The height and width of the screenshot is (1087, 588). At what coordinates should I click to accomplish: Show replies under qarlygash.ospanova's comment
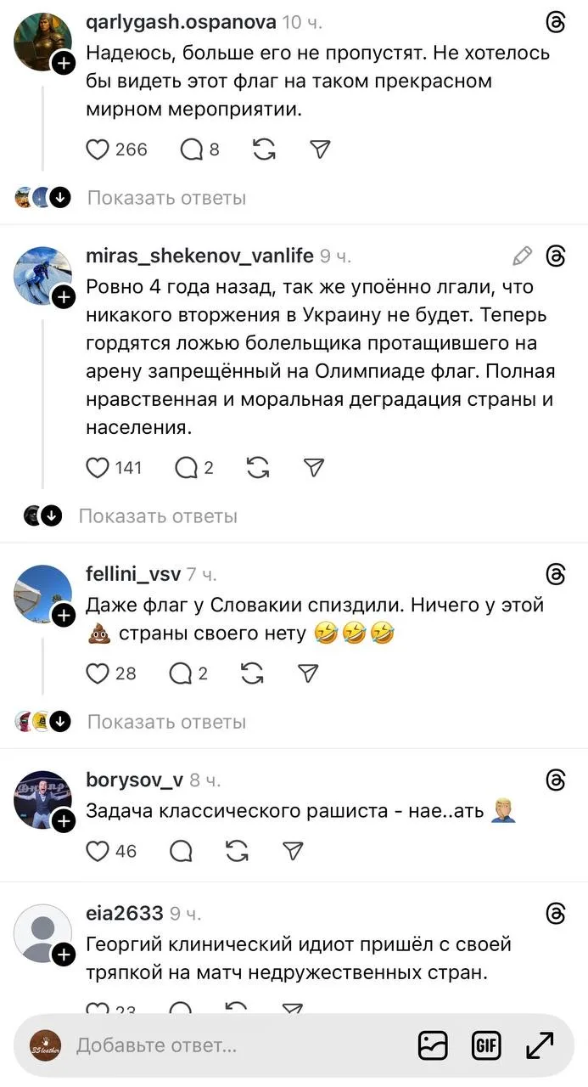[x=166, y=198]
